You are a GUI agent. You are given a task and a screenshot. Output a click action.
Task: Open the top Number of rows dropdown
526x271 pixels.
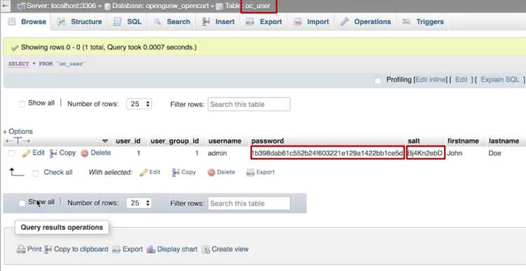pos(139,104)
